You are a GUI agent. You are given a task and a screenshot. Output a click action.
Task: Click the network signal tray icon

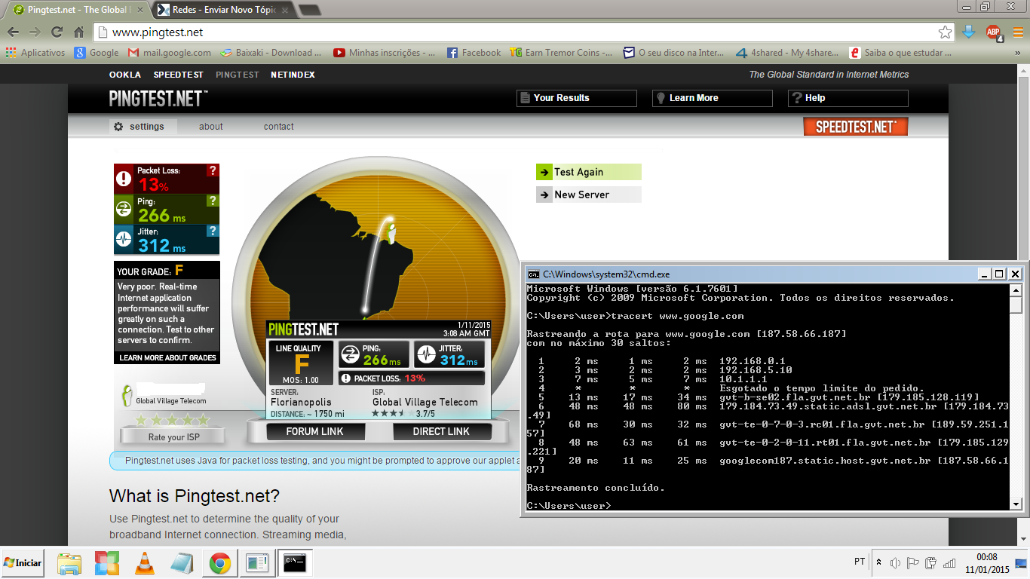(x=949, y=562)
